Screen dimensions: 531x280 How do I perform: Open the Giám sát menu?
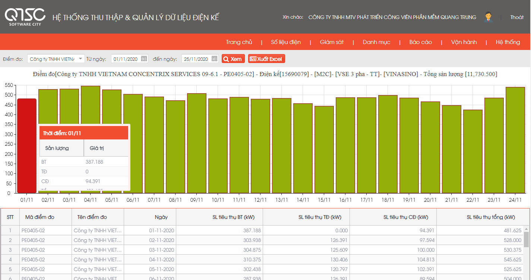coord(332,42)
